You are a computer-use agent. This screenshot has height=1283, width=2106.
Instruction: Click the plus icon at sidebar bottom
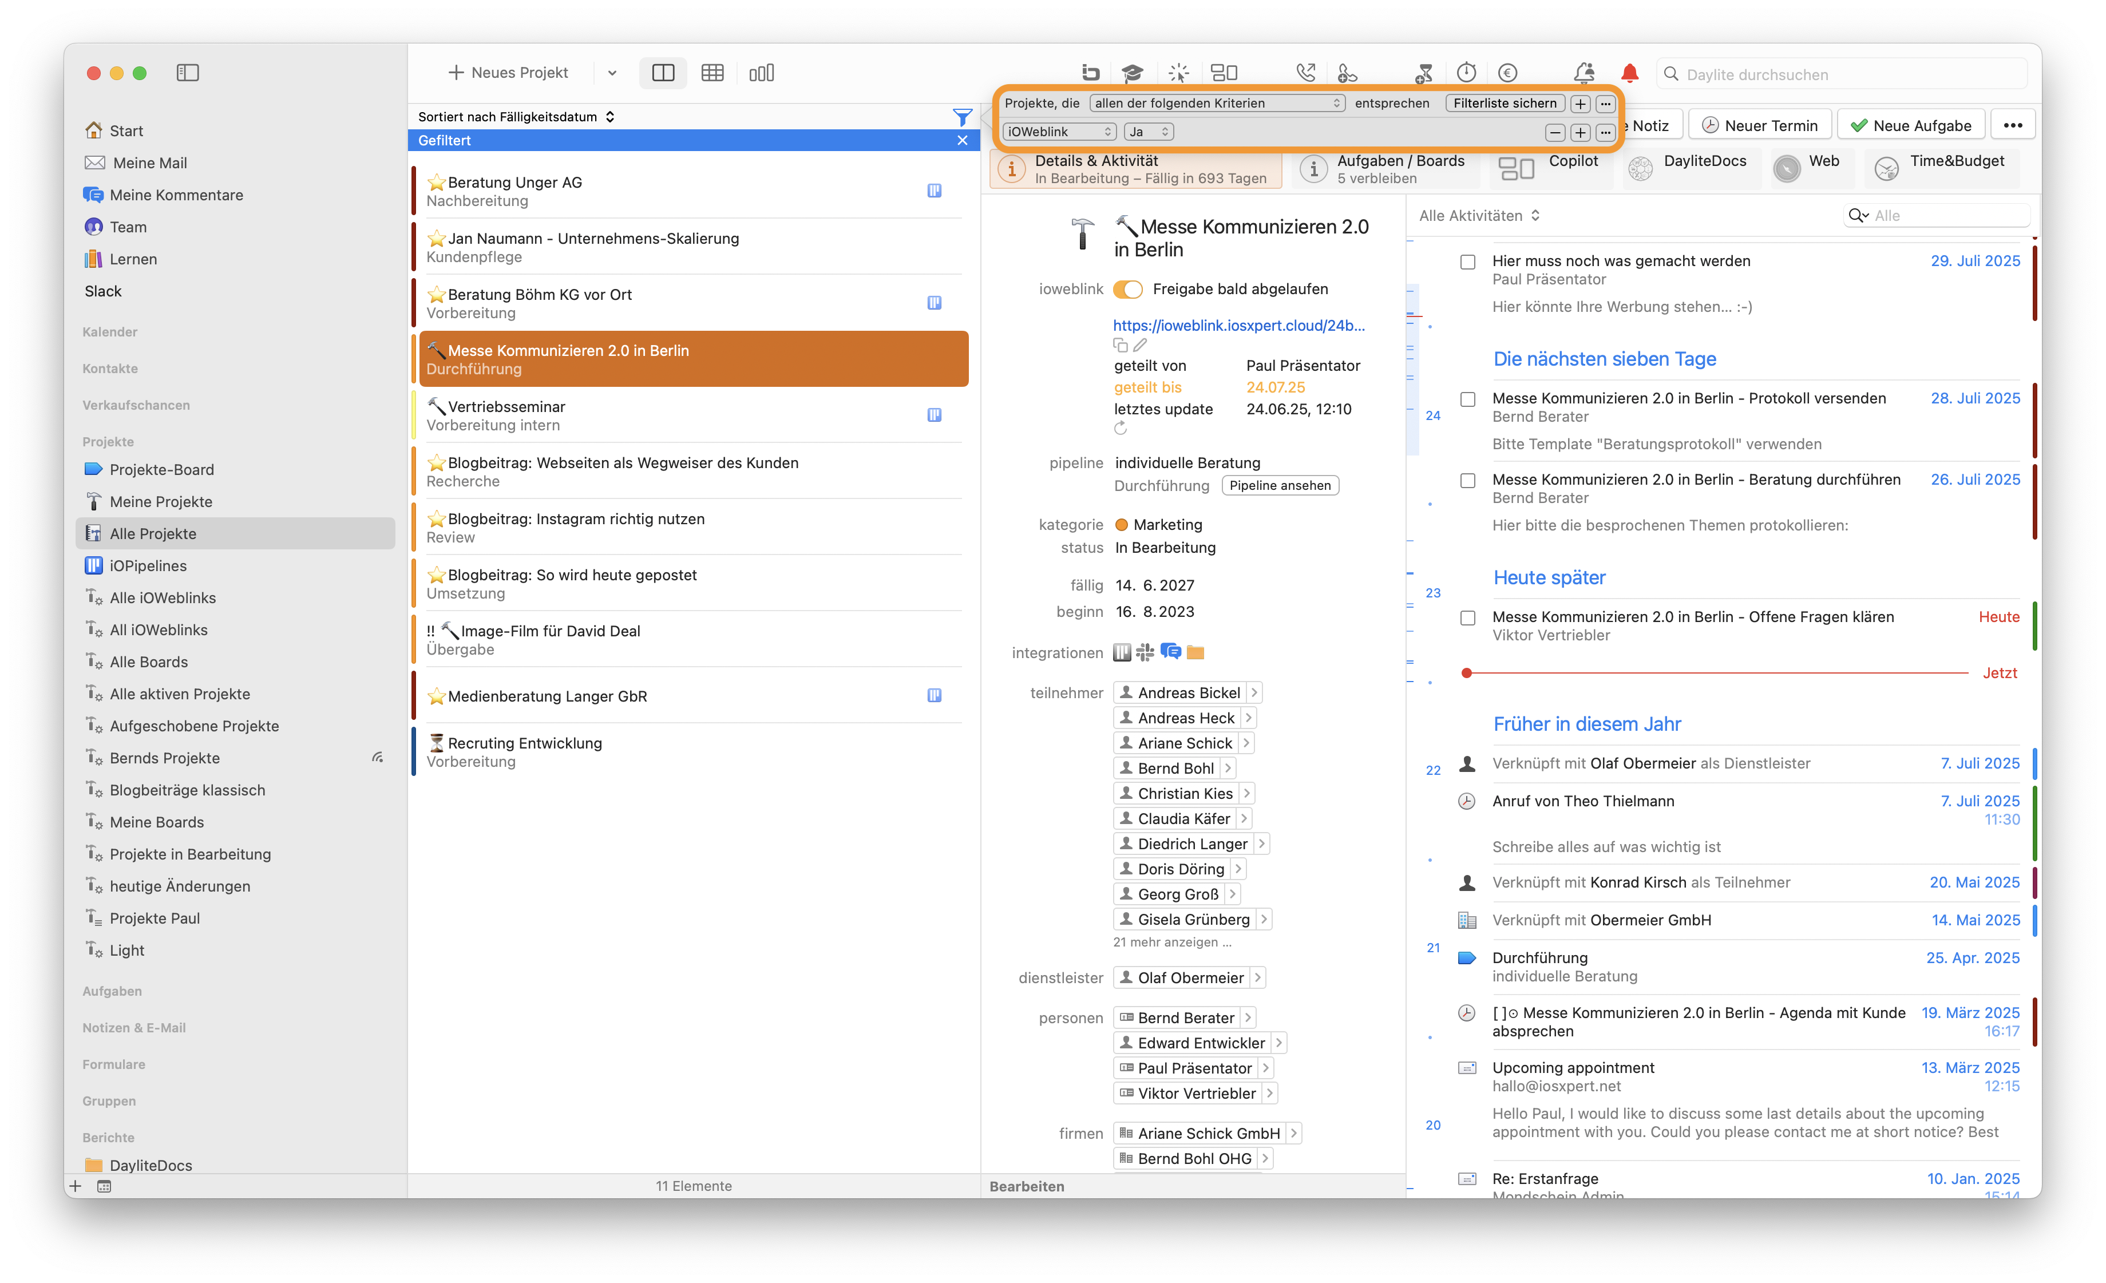75,1186
